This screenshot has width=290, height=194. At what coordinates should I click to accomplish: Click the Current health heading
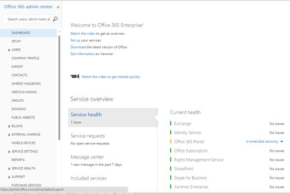[x=185, y=113]
